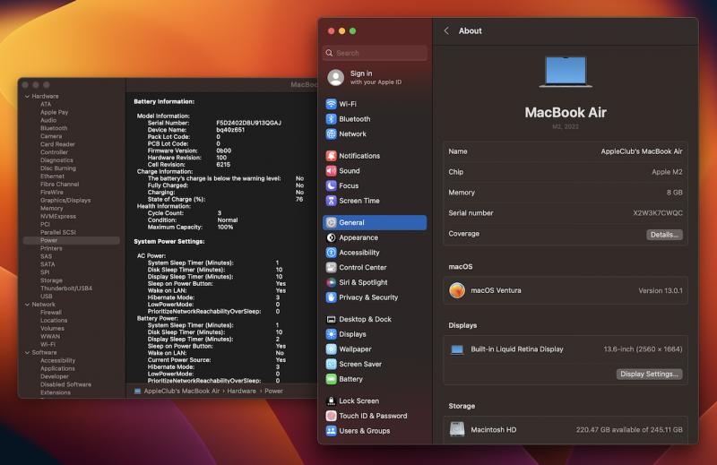Open Battery icon in sidebar
The height and width of the screenshot is (465, 717).
(x=331, y=379)
